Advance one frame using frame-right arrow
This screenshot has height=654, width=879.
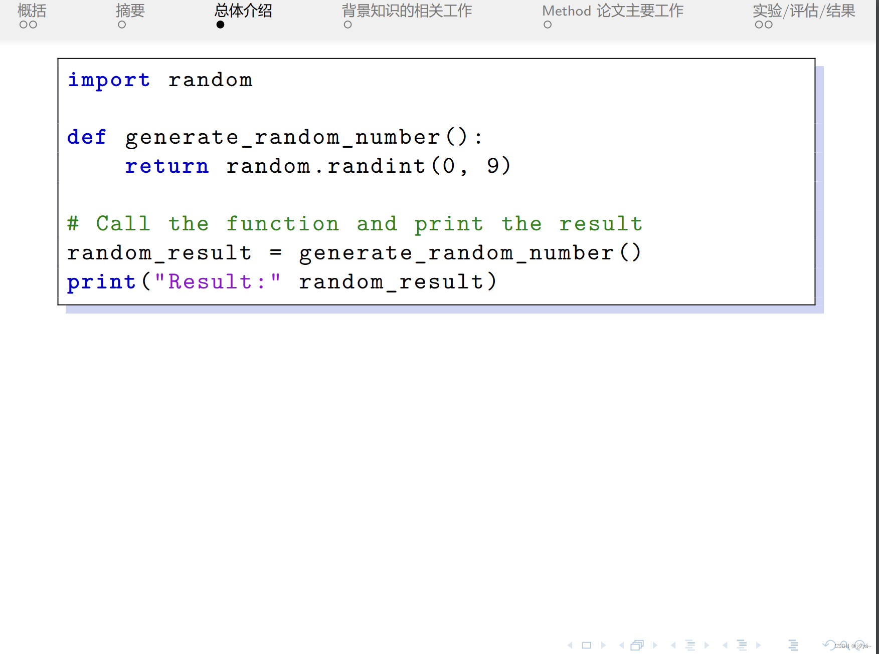(x=655, y=645)
